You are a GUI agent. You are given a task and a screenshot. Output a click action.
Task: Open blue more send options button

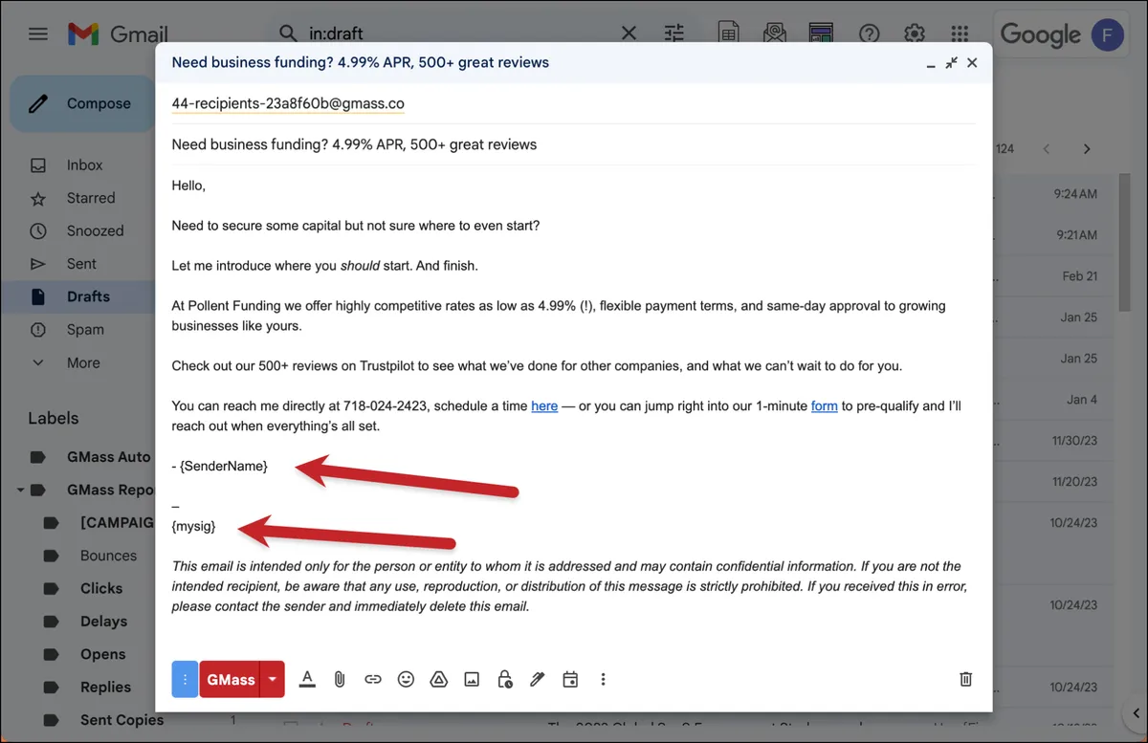(x=185, y=679)
